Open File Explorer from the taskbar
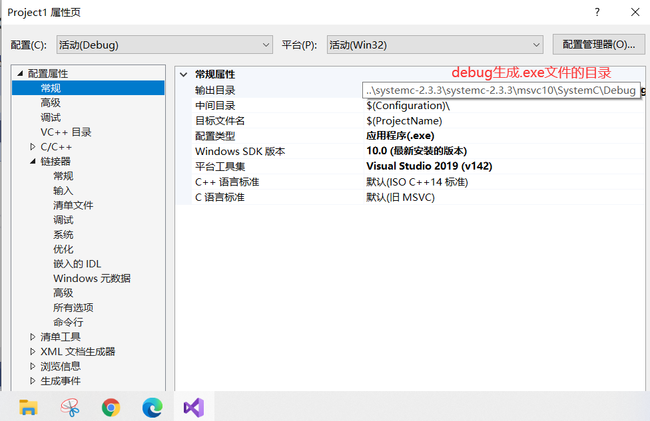Image resolution: width=650 pixels, height=421 pixels. pos(28,406)
